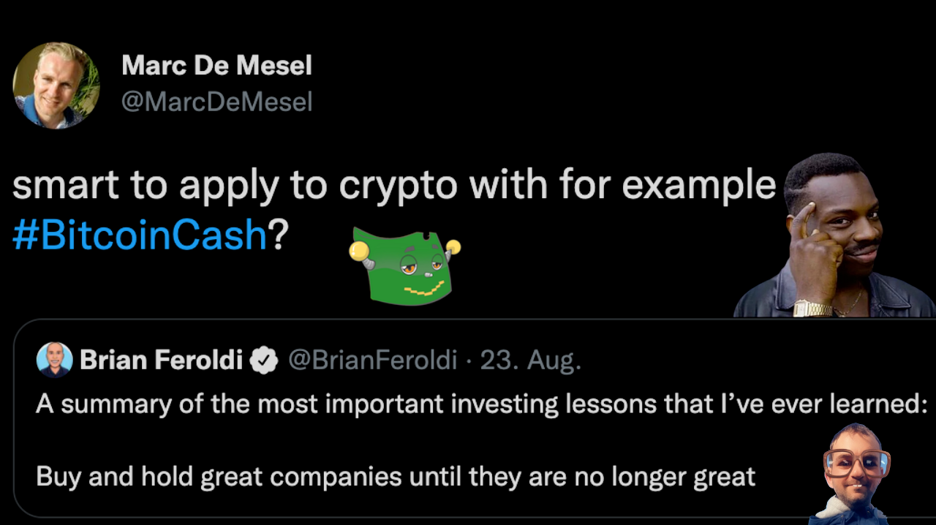Open the @MarcDeMesel handle link

click(x=216, y=102)
